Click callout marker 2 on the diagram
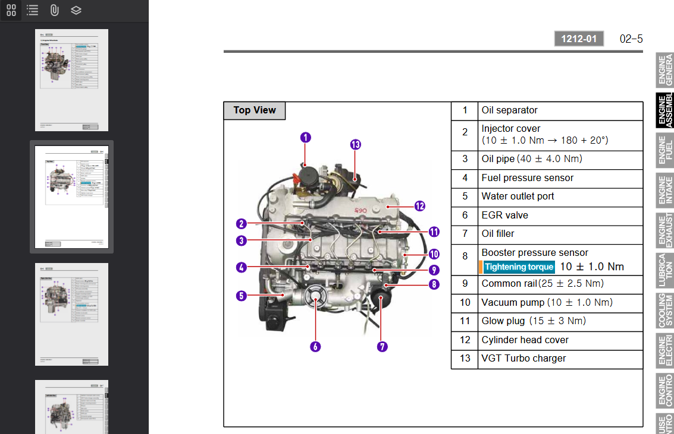 [x=242, y=223]
